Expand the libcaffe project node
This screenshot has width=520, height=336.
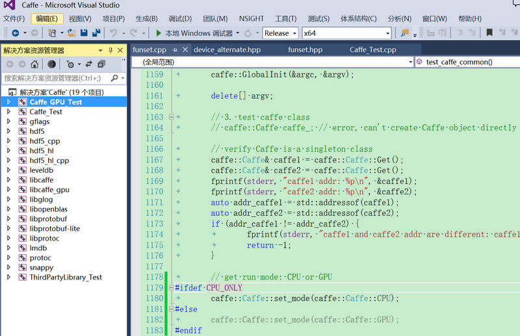(9, 180)
